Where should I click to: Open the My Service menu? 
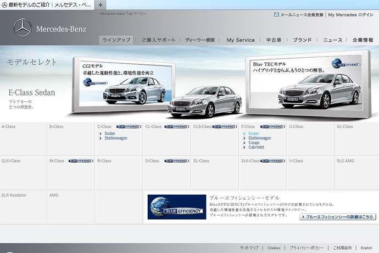pos(241,40)
